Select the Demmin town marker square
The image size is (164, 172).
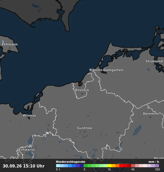(150, 117)
